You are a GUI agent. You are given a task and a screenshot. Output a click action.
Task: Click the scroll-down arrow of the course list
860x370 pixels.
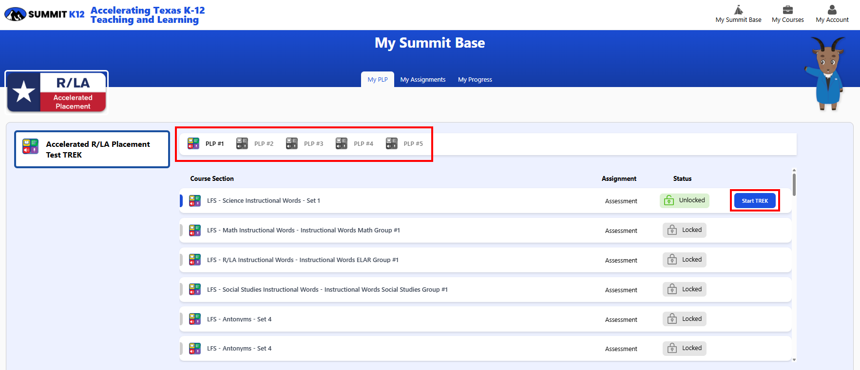(794, 360)
